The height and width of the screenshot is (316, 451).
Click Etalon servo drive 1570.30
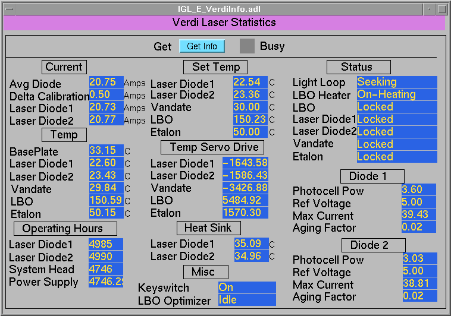245,213
